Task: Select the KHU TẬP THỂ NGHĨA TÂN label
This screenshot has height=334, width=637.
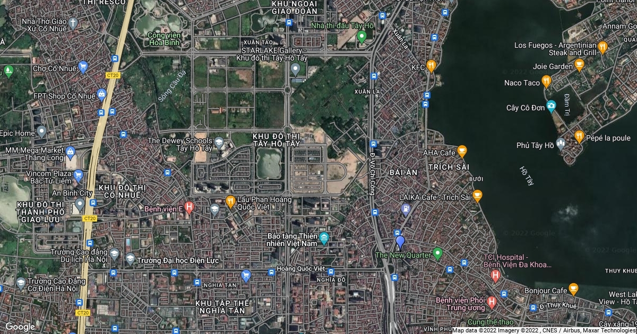Action: point(221,306)
